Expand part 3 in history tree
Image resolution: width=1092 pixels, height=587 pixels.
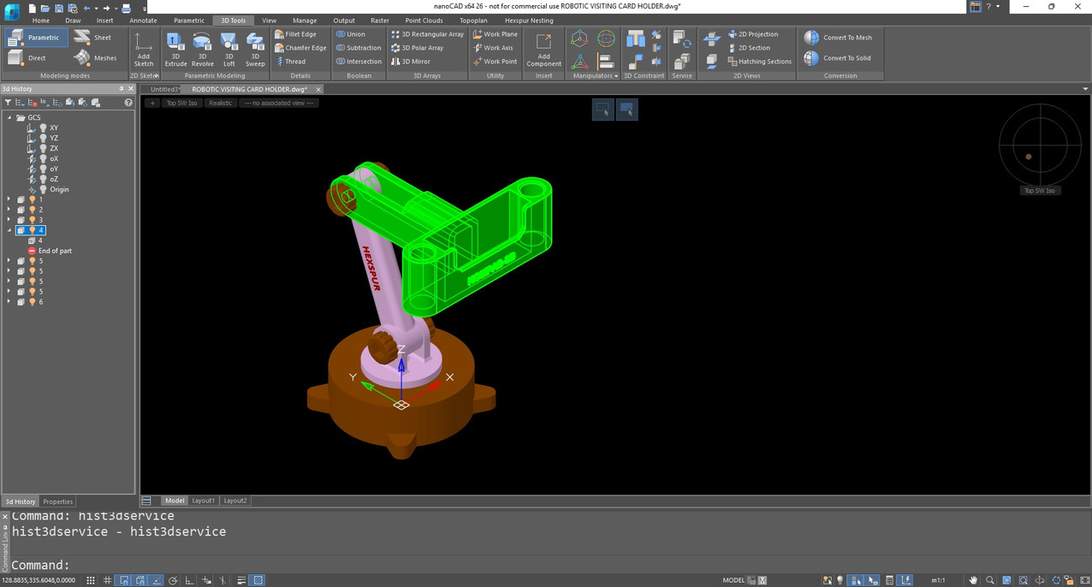coord(9,220)
